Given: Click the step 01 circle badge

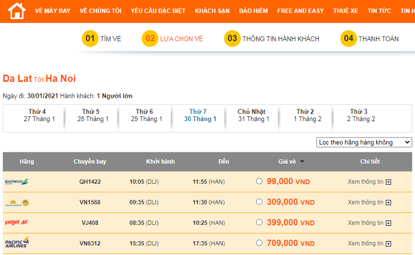Looking at the screenshot, I should [x=90, y=39].
